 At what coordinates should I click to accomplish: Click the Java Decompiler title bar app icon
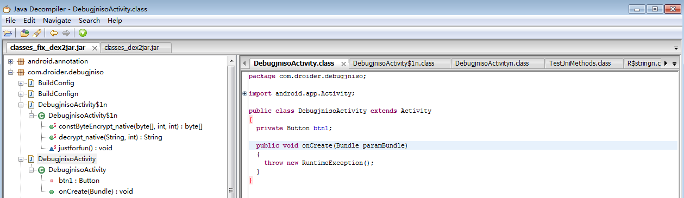(7, 9)
